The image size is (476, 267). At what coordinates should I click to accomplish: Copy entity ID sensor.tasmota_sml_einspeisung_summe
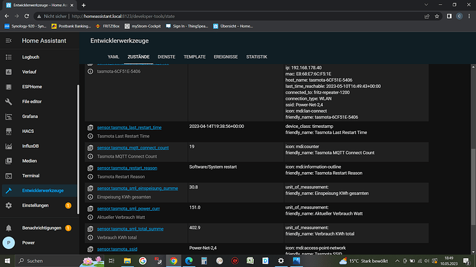[x=90, y=189]
